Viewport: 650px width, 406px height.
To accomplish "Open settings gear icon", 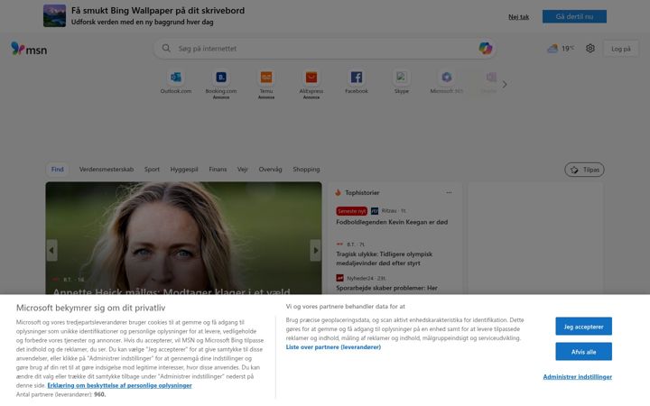I will (x=590, y=49).
